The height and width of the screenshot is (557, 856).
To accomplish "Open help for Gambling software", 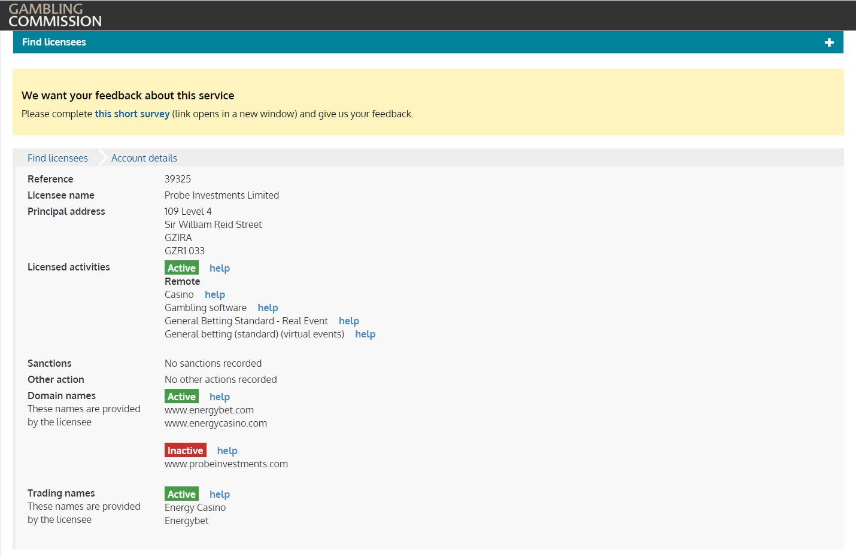I will click(268, 308).
